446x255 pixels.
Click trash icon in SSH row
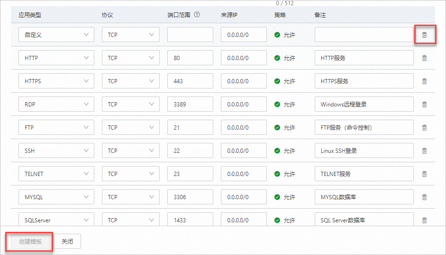(424, 151)
